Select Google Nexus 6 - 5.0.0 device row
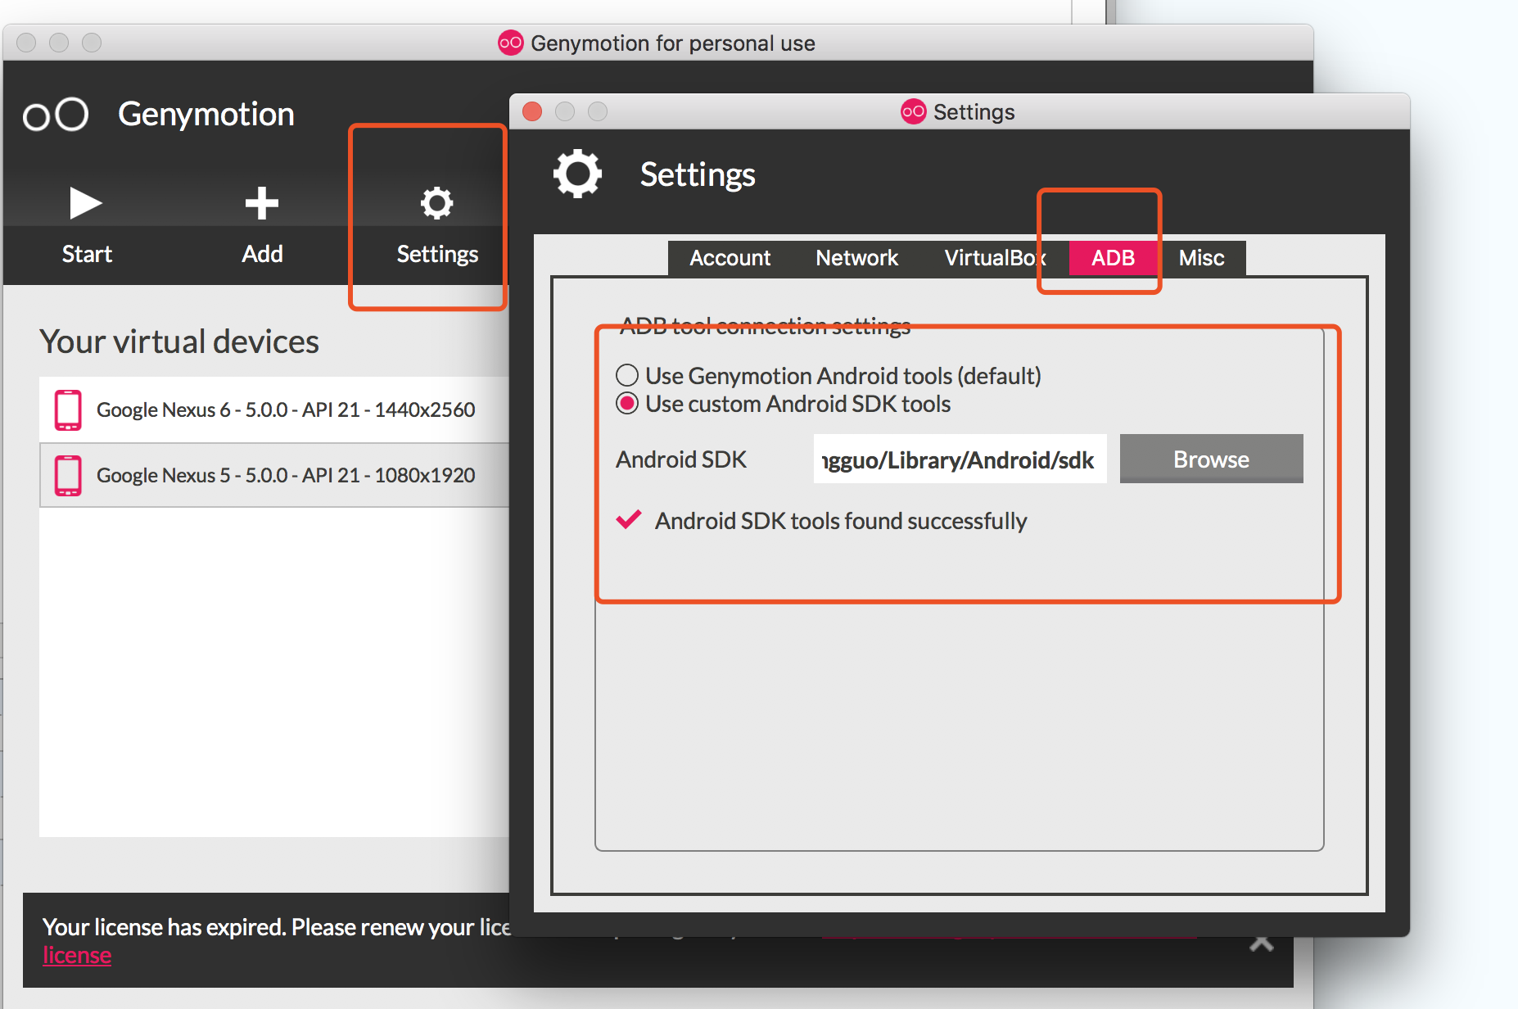 click(274, 409)
